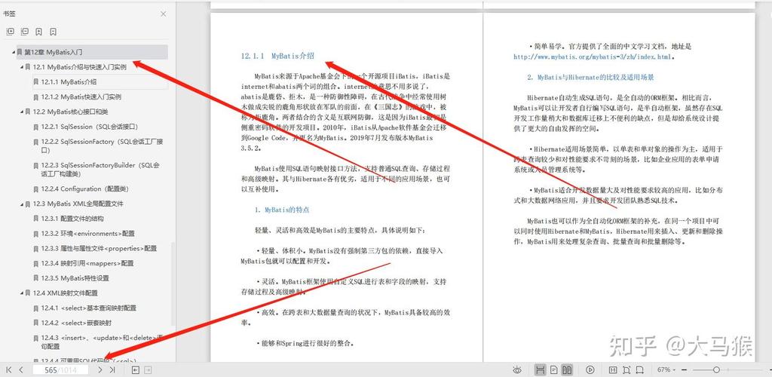Collapse 12.1 MyBatis介绍与快速入门实例 node
The height and width of the screenshot is (377, 772).
[22, 67]
